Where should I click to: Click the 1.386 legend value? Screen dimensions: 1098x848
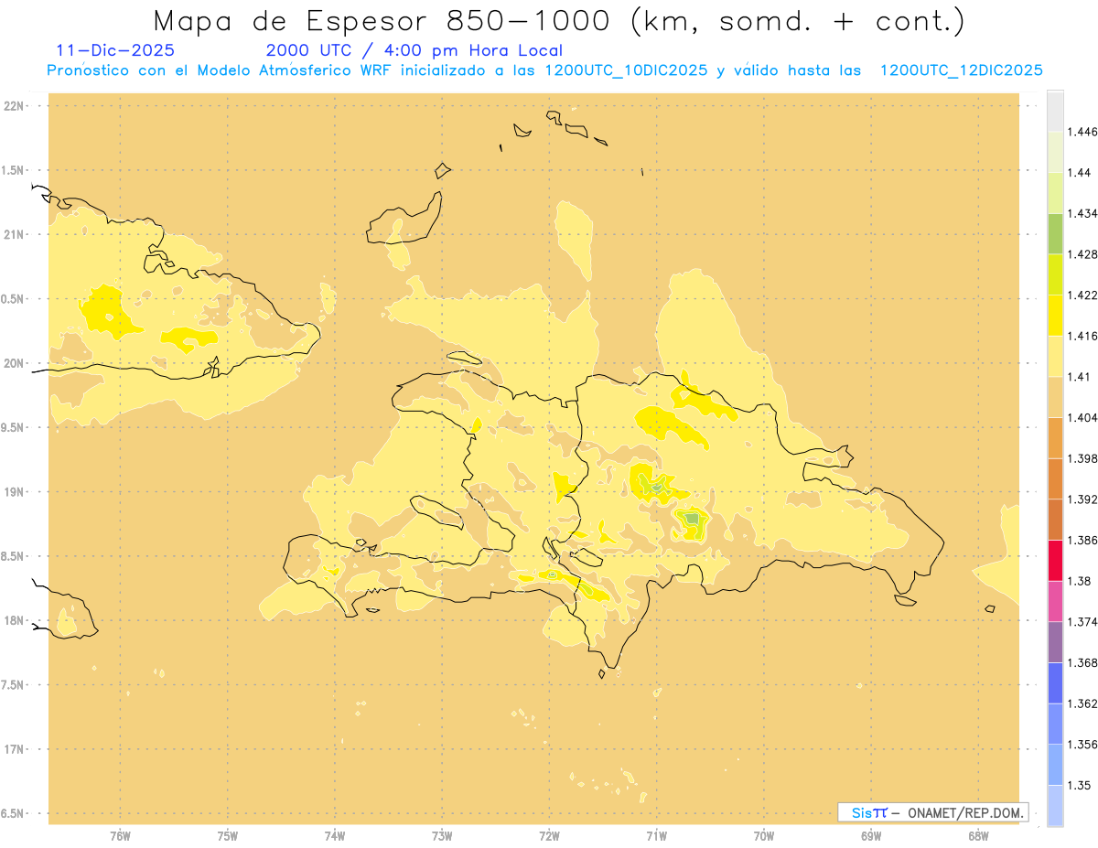click(x=1082, y=540)
